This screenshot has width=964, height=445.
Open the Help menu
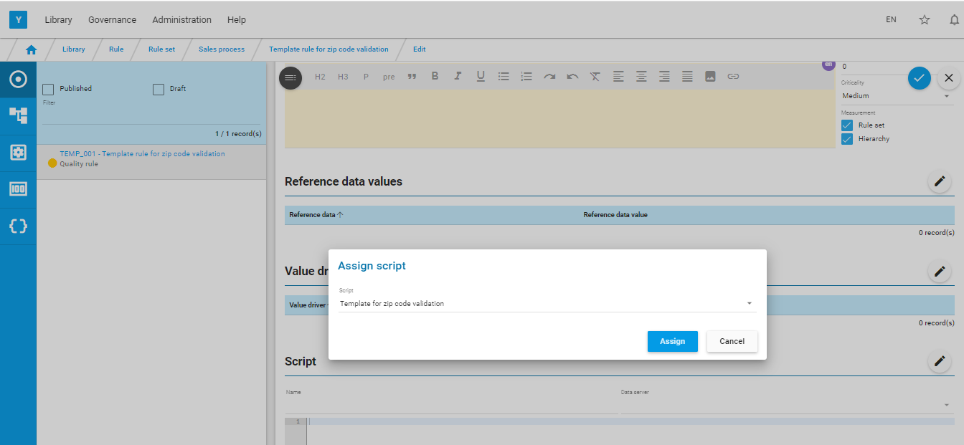(237, 20)
